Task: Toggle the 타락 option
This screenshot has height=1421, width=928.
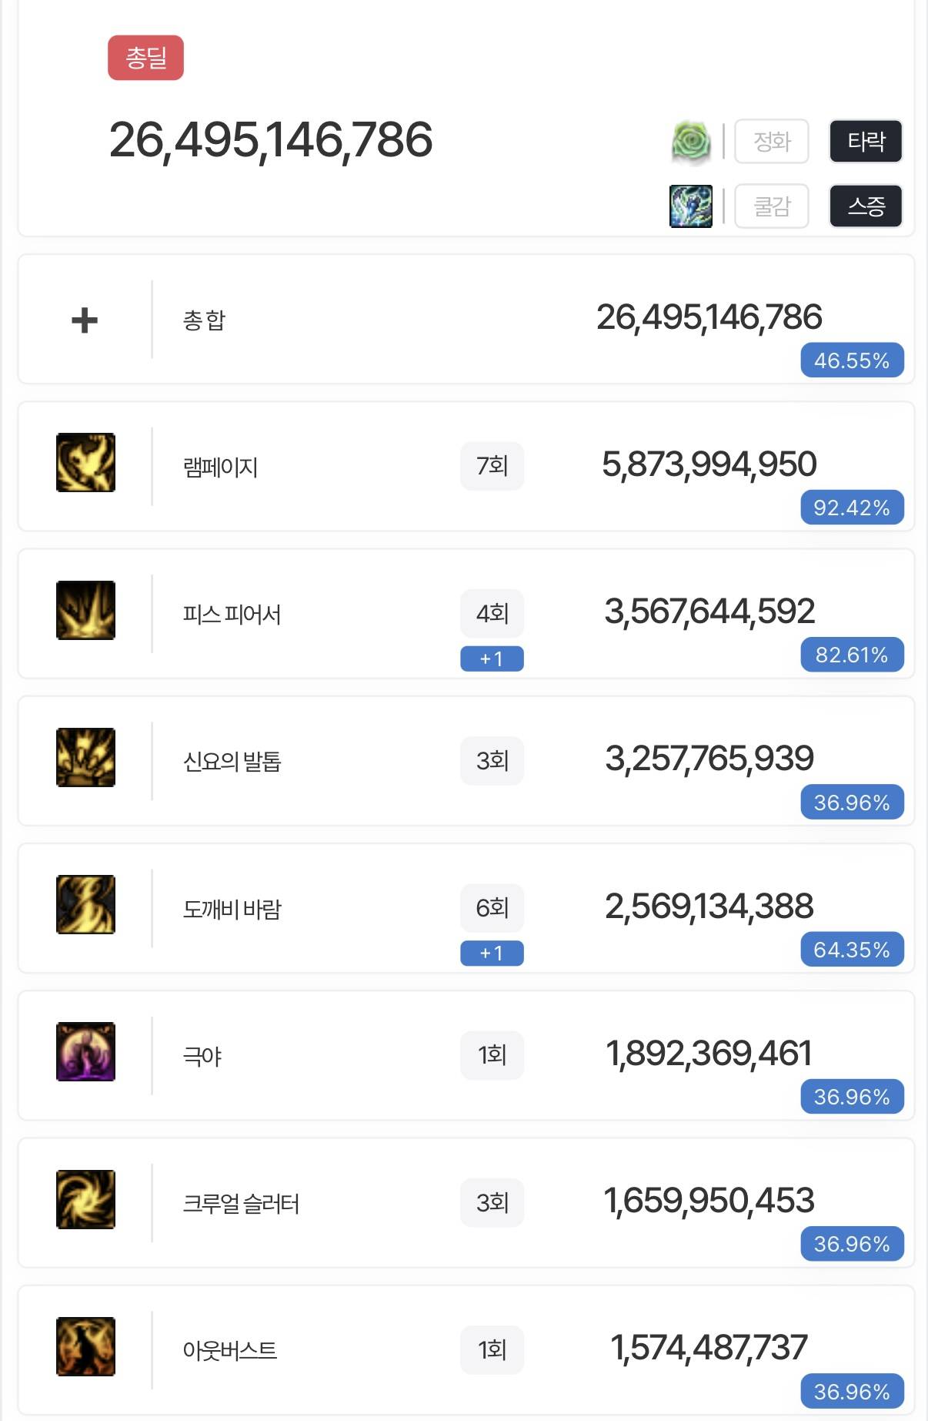Action: coord(866,142)
